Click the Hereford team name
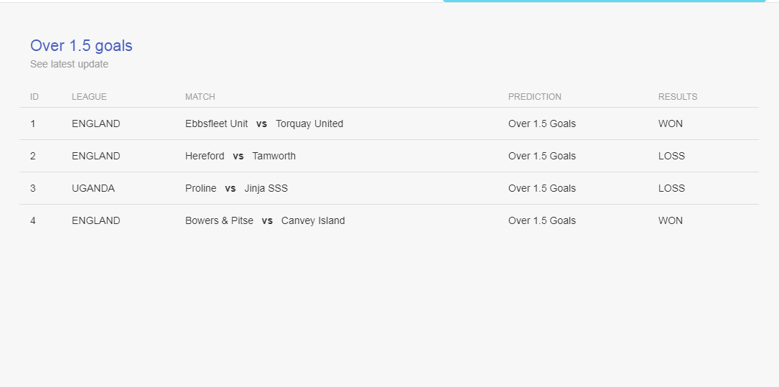Viewport: 779px width, 387px height. tap(205, 156)
